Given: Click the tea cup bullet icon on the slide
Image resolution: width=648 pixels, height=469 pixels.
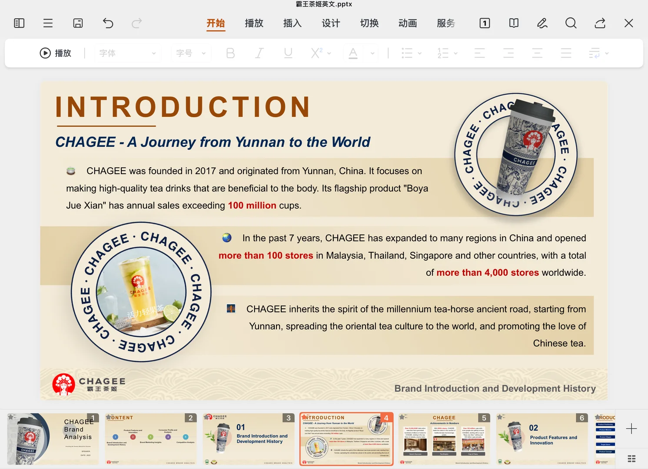Looking at the screenshot, I should pyautogui.click(x=71, y=171).
